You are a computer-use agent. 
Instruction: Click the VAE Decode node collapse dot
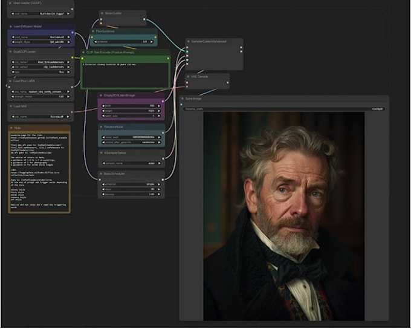(x=189, y=77)
